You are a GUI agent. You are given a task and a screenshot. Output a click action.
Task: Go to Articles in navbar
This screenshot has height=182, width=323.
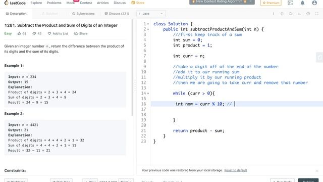103,3
